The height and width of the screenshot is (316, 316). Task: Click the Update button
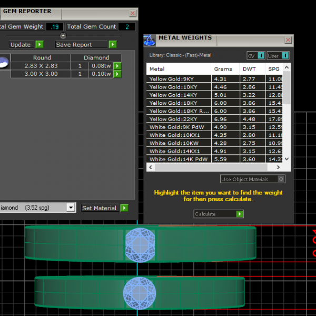point(21,45)
